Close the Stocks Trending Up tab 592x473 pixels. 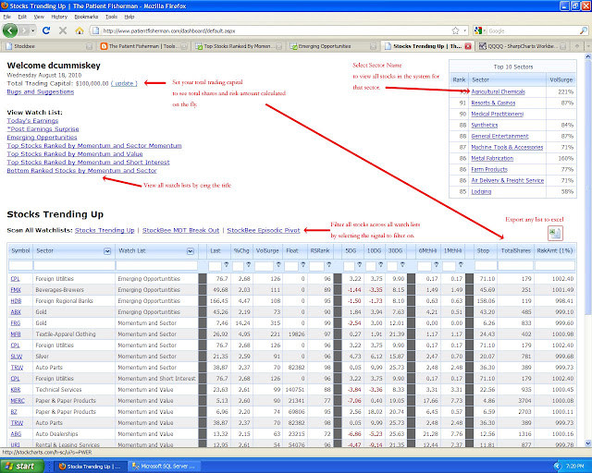468,46
